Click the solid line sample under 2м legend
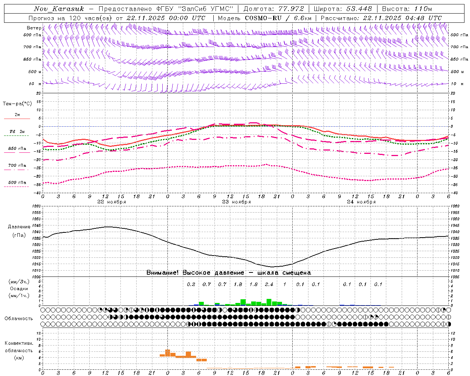470x376 pixels. coord(17,119)
